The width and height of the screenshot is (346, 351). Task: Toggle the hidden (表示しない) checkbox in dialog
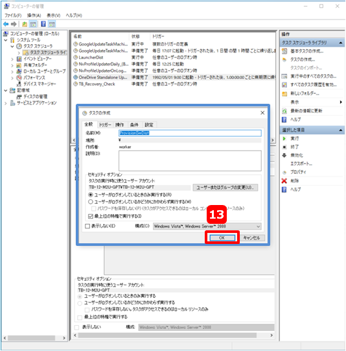pyautogui.click(x=87, y=226)
